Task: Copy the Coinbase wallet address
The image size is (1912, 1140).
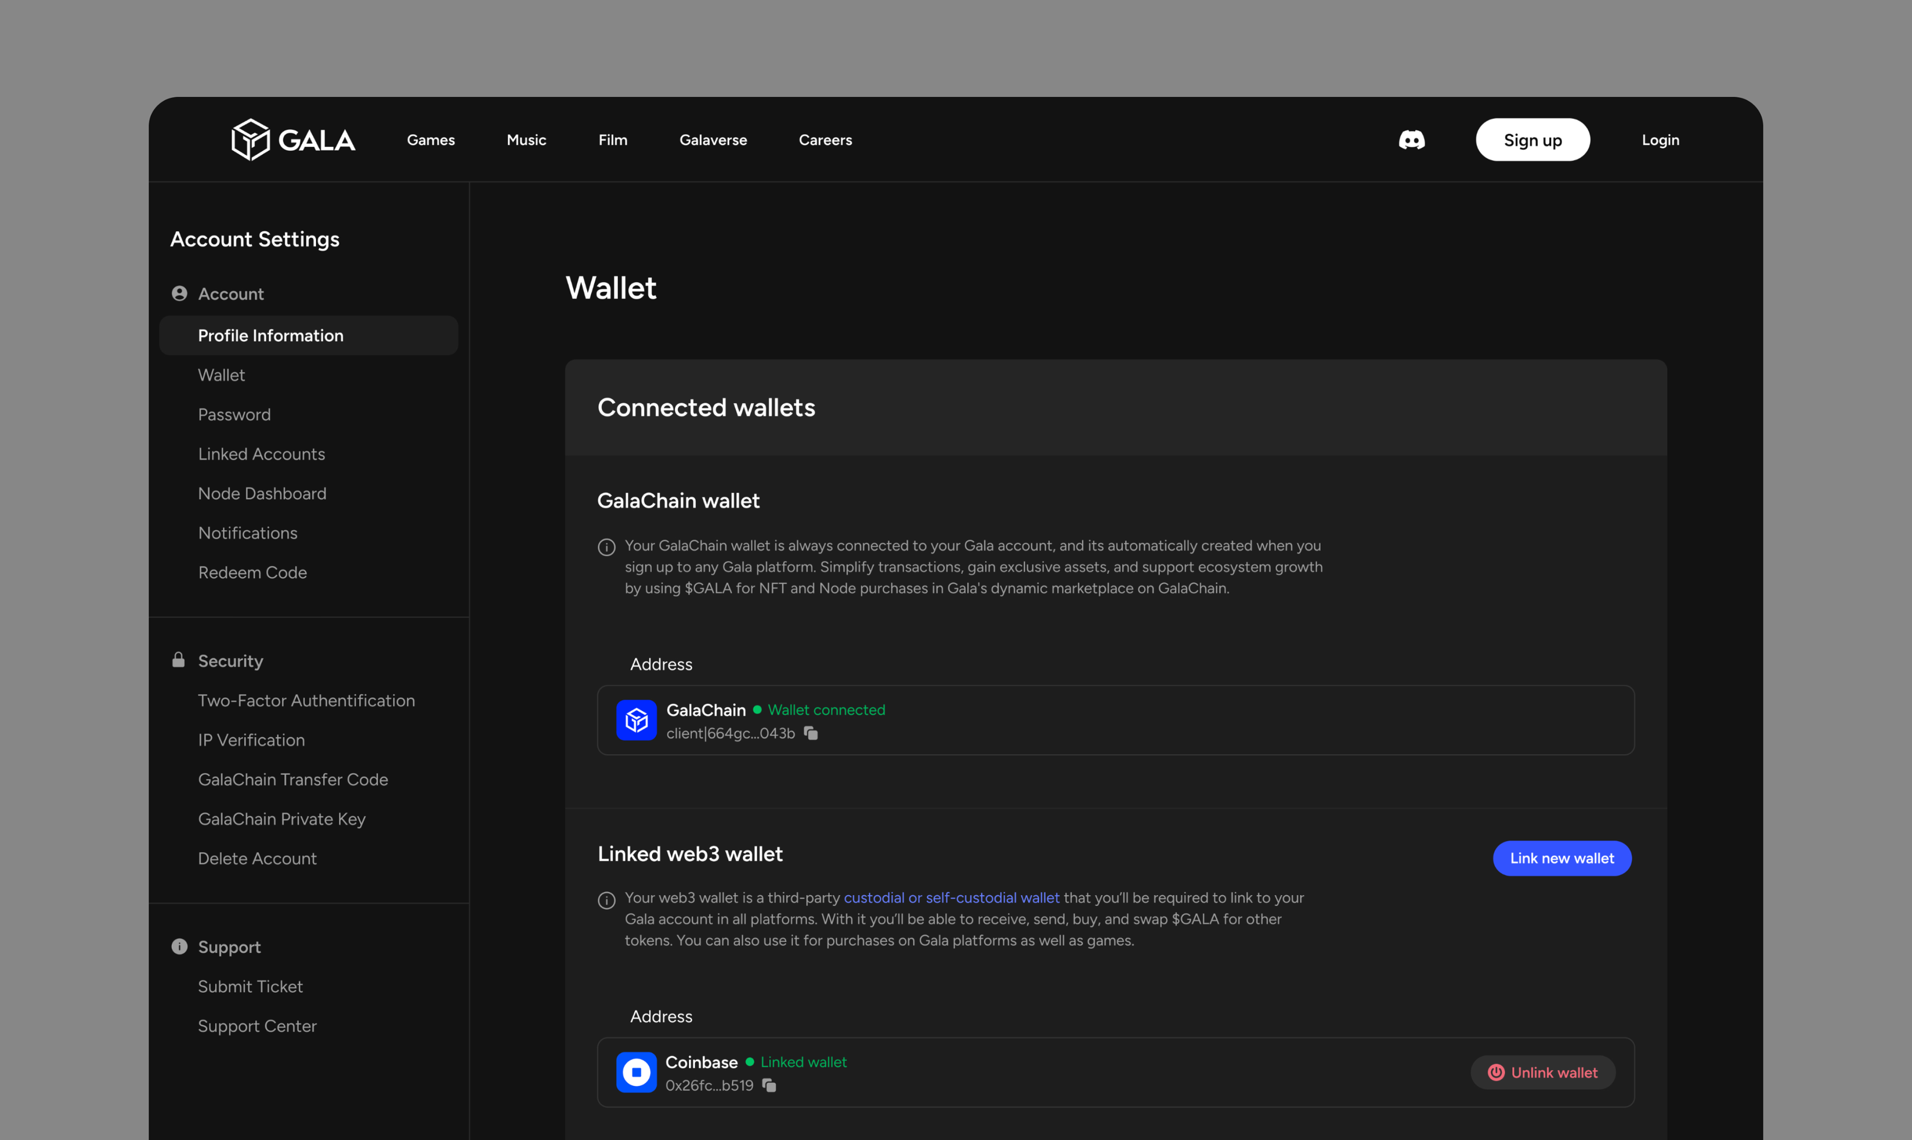Action: 769,1085
